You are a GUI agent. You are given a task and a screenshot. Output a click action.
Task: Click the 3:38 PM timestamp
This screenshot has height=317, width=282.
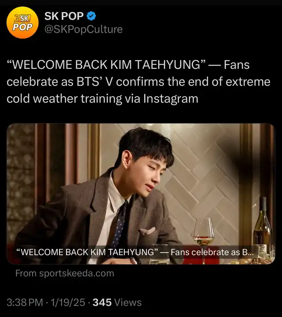click(25, 302)
